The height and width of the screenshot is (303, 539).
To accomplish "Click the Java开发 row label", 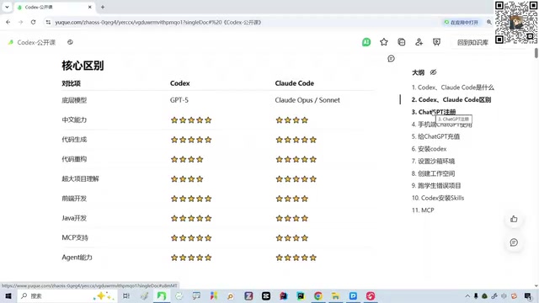I will tap(74, 218).
